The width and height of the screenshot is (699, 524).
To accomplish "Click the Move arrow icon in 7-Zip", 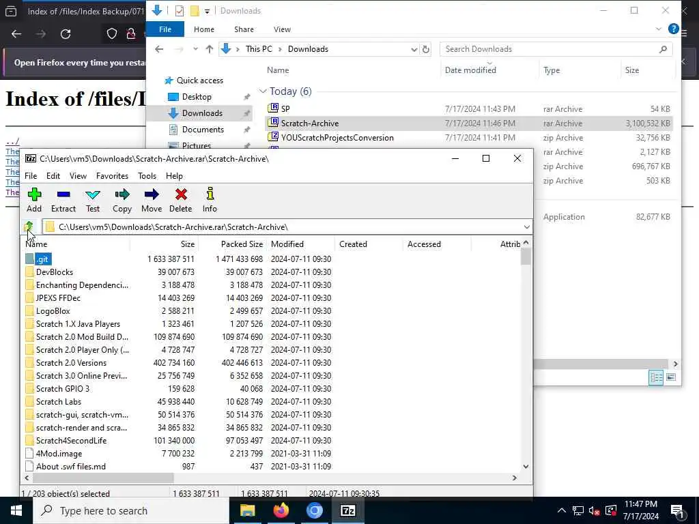I will (x=152, y=200).
